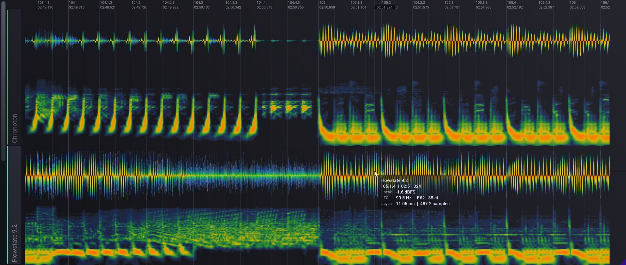Click timeline position 104.2 at 02:49.726
The image size is (626, 265).
tap(139, 5)
